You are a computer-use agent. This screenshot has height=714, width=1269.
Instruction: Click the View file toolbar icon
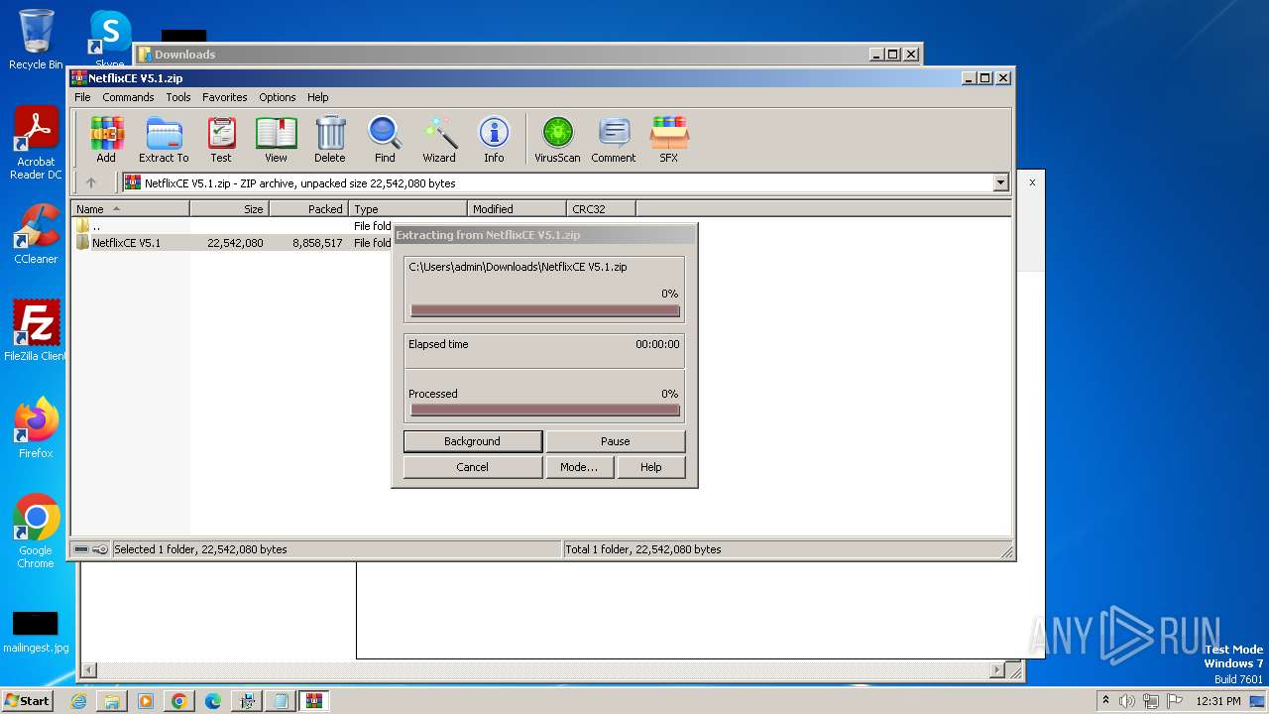tap(276, 139)
